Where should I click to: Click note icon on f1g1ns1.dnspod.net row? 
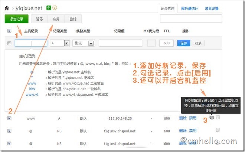pyautogui.click(x=218, y=143)
